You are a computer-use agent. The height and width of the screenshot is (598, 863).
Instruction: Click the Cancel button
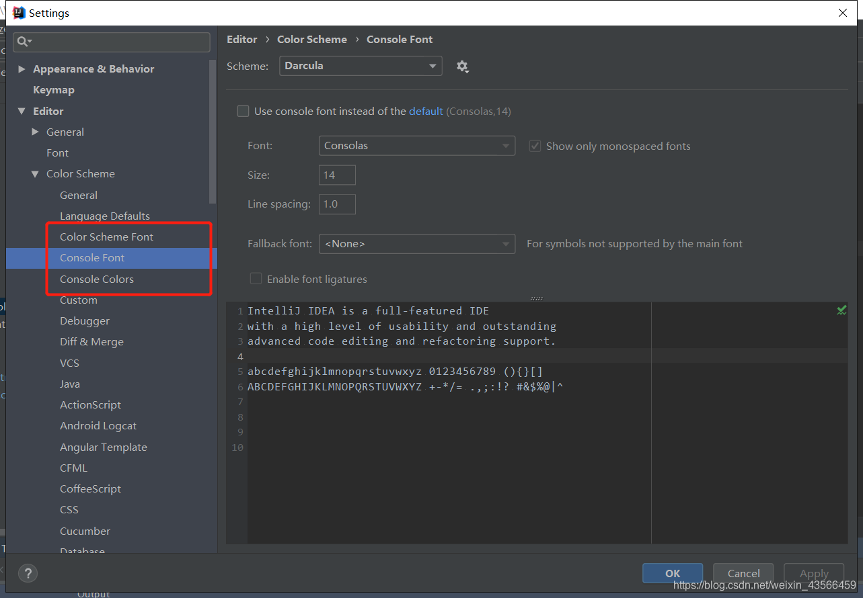pos(743,573)
